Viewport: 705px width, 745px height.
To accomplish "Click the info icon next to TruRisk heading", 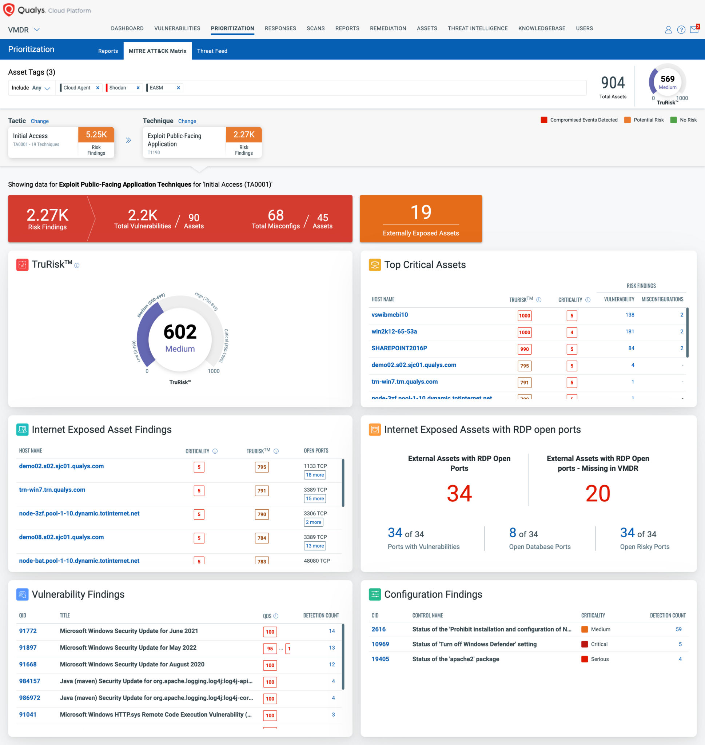I will (x=77, y=266).
